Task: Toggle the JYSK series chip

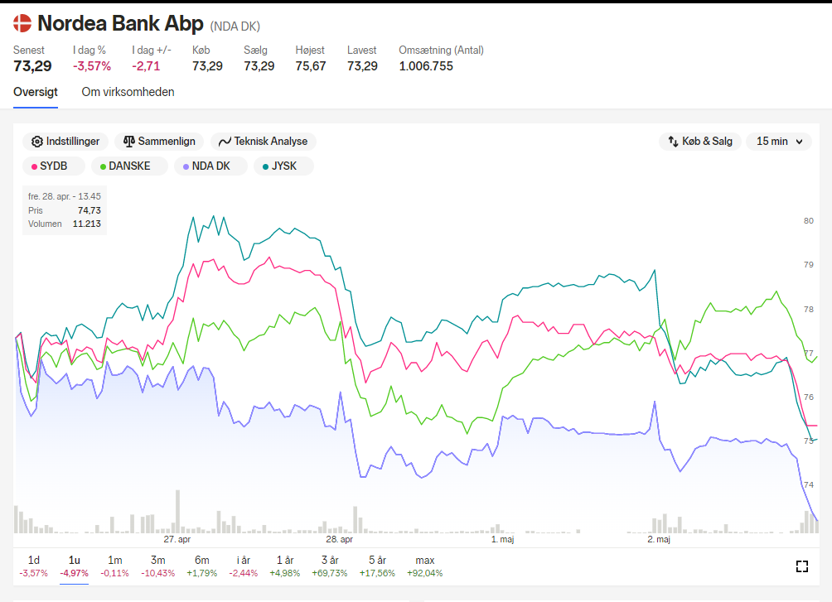Action: tap(284, 166)
